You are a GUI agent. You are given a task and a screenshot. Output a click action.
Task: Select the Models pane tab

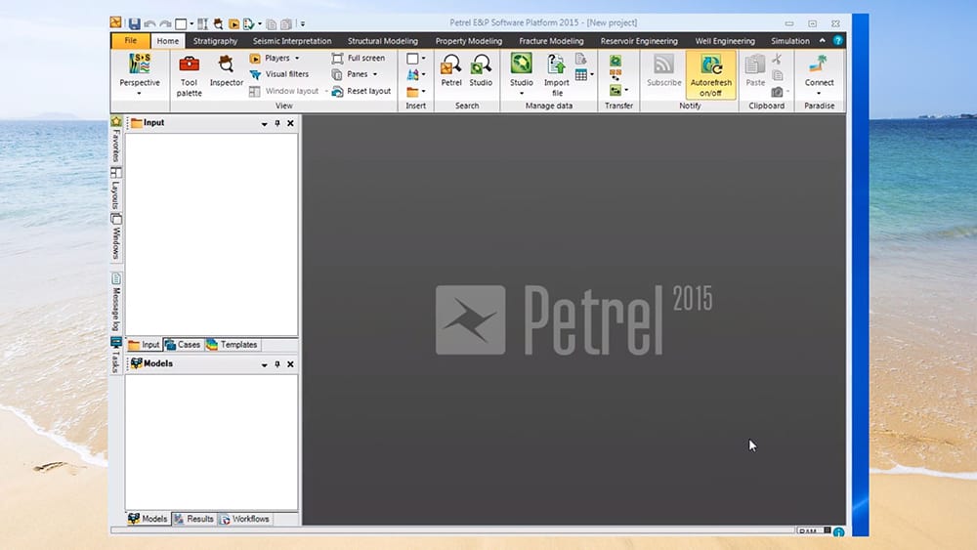point(149,519)
